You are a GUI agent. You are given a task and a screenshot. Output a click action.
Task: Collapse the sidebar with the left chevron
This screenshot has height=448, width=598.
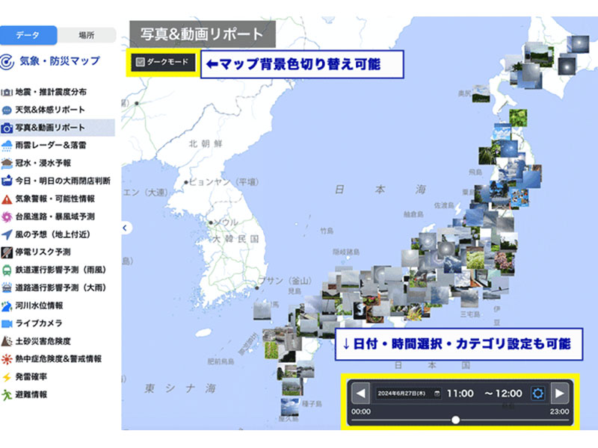126,228
